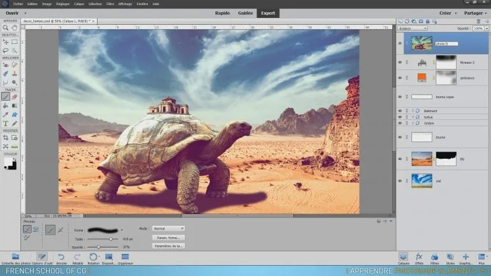Select the Hand tool
Image resolution: width=491 pixels, height=276 pixels.
[15, 28]
